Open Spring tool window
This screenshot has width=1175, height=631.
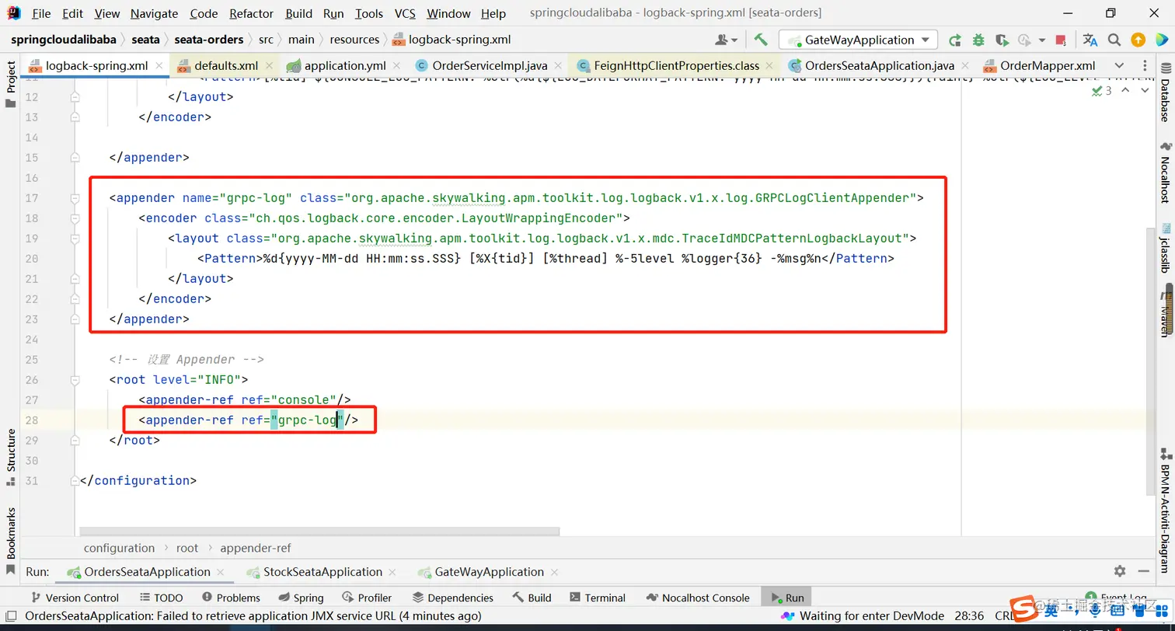click(301, 598)
